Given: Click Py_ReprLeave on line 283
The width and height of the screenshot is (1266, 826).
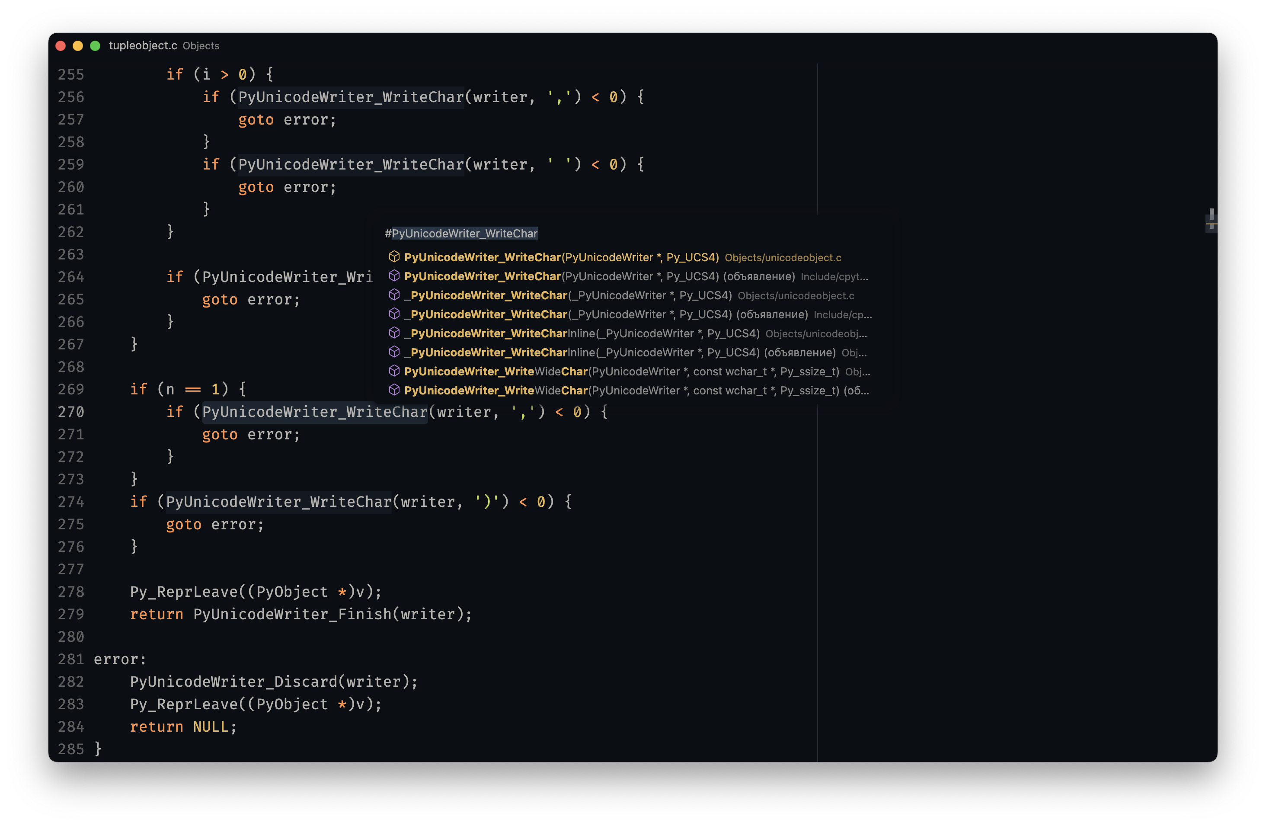Looking at the screenshot, I should tap(184, 705).
